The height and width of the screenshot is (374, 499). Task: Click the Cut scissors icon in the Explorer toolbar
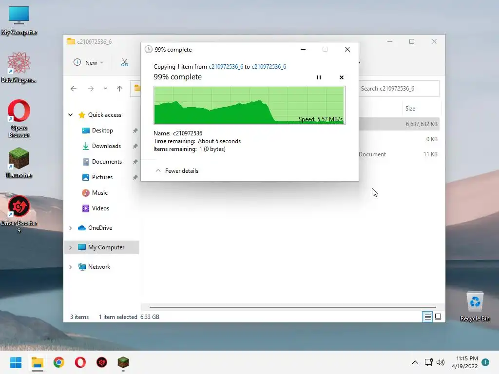pyautogui.click(x=124, y=63)
